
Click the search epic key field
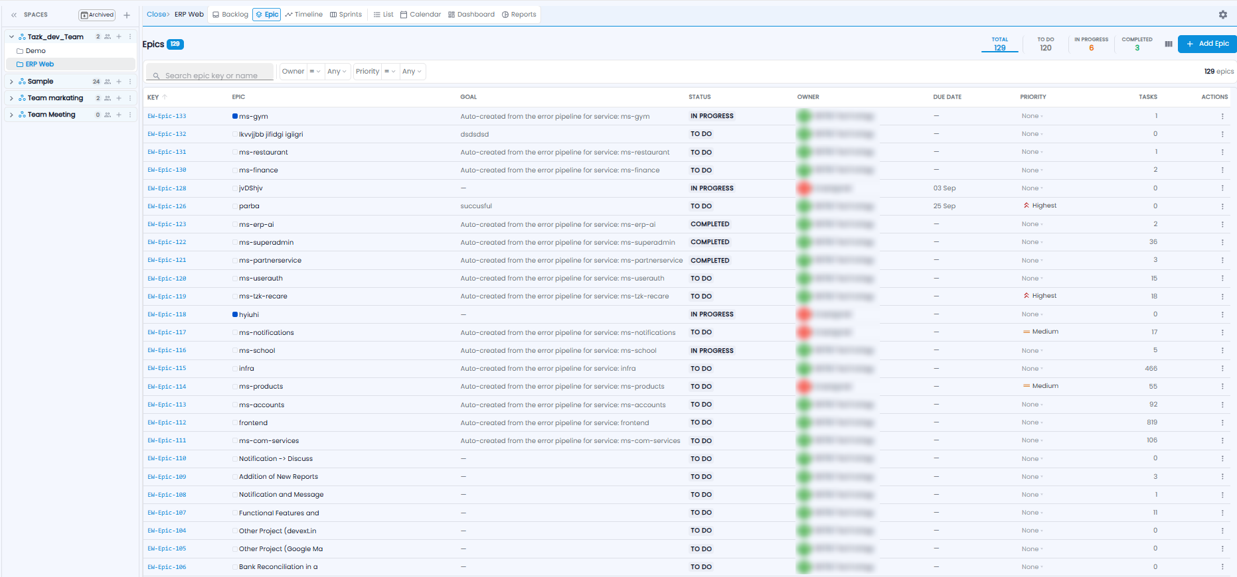click(210, 72)
